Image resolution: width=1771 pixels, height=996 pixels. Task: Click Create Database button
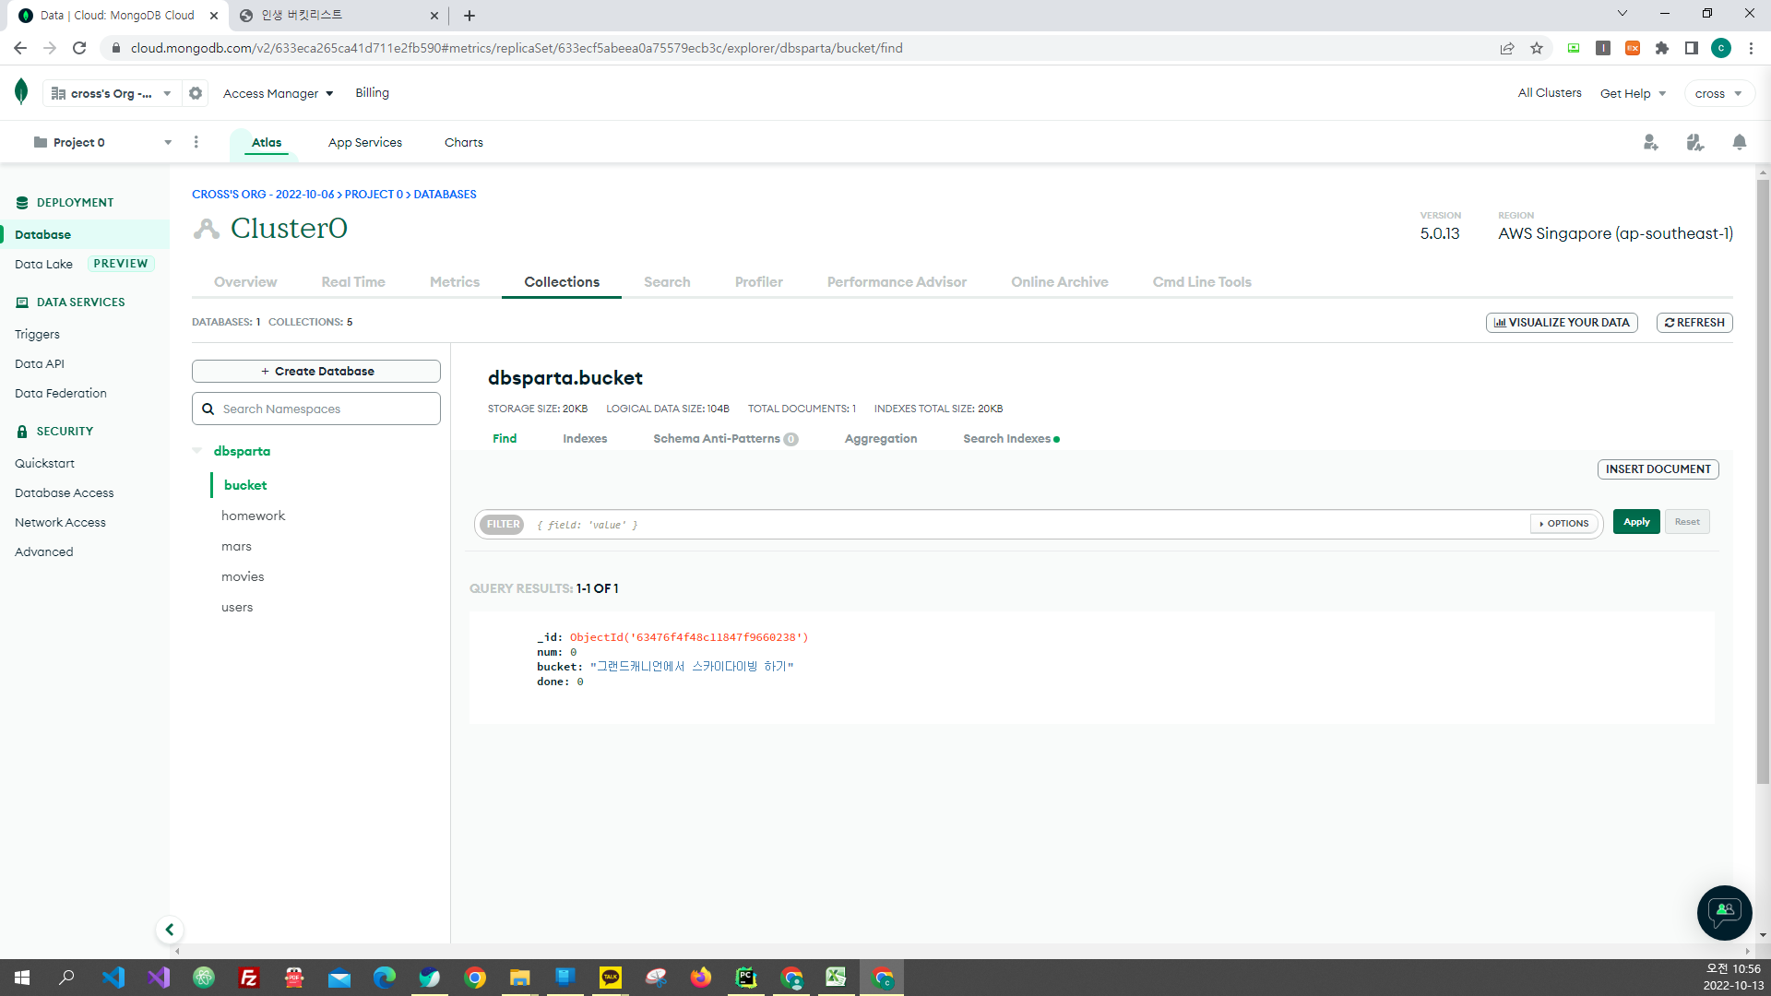316,371
